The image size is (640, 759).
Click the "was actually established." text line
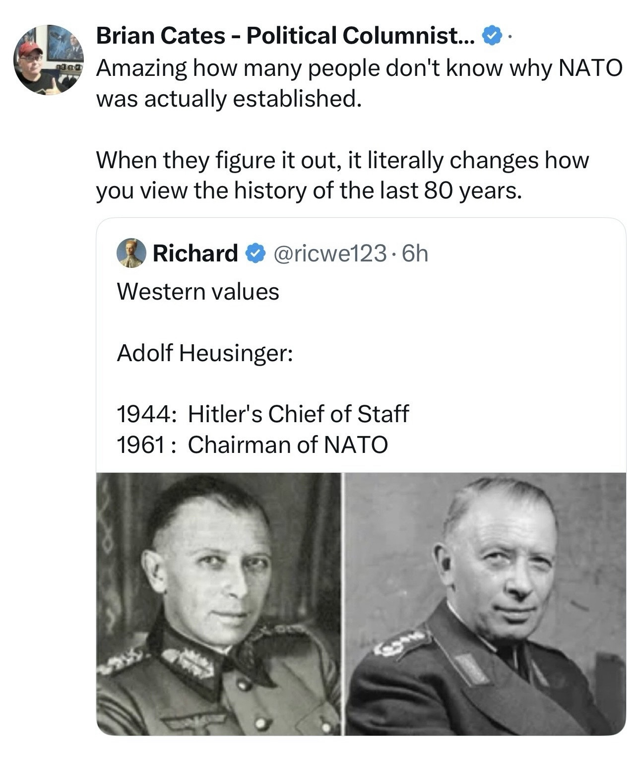click(x=226, y=99)
